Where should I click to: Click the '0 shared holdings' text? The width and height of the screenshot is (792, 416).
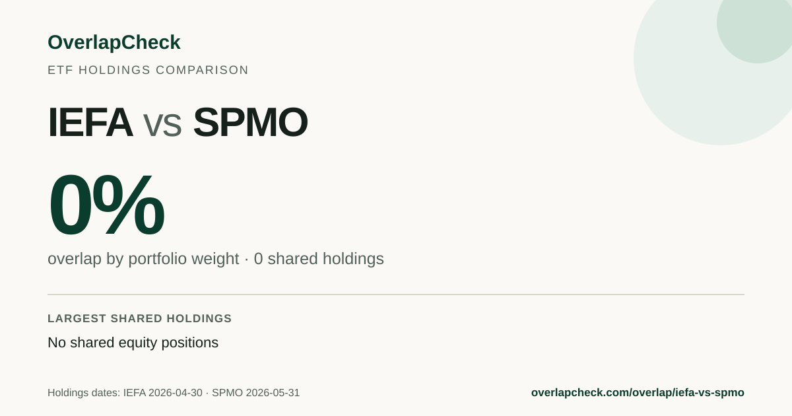319,259
